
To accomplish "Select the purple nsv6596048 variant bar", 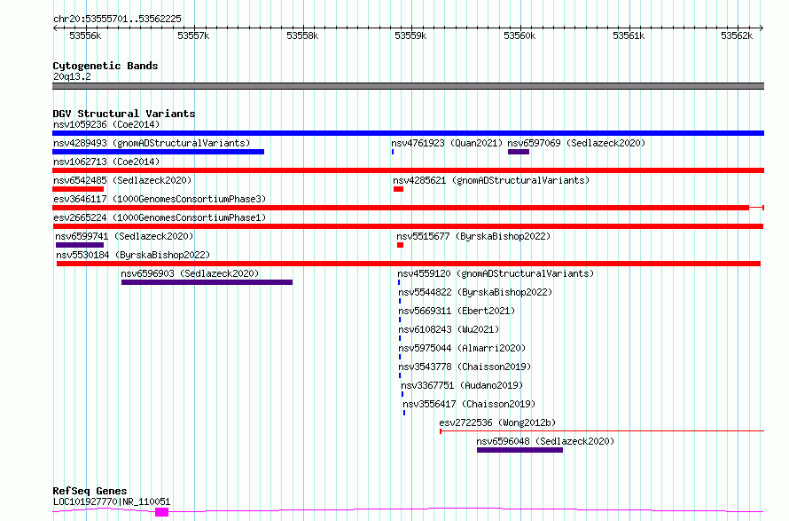I will pos(519,450).
